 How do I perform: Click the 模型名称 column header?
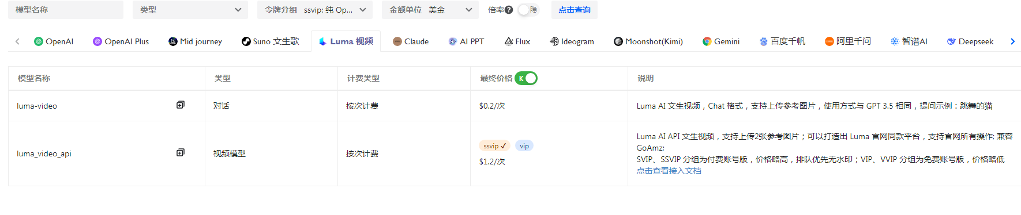pyautogui.click(x=107, y=78)
